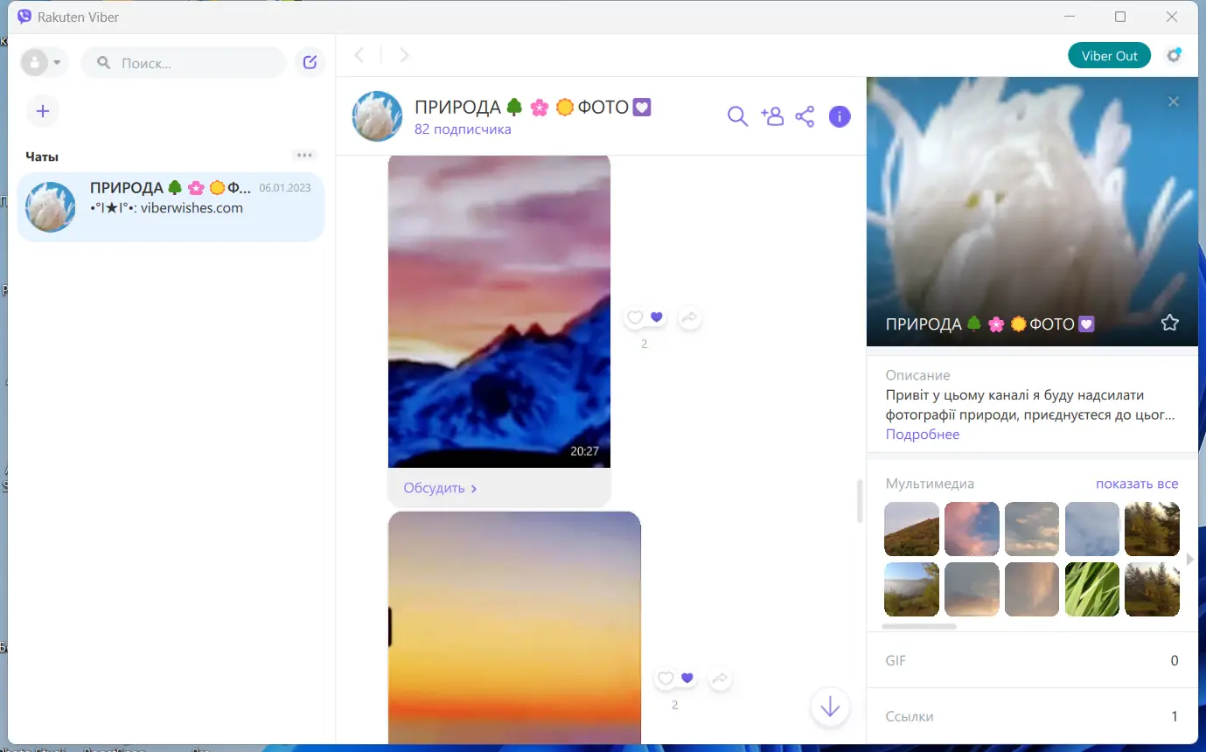Remove the purple heart reaction on the sunset photo
Screen dimensions: 1206x752
[687, 678]
